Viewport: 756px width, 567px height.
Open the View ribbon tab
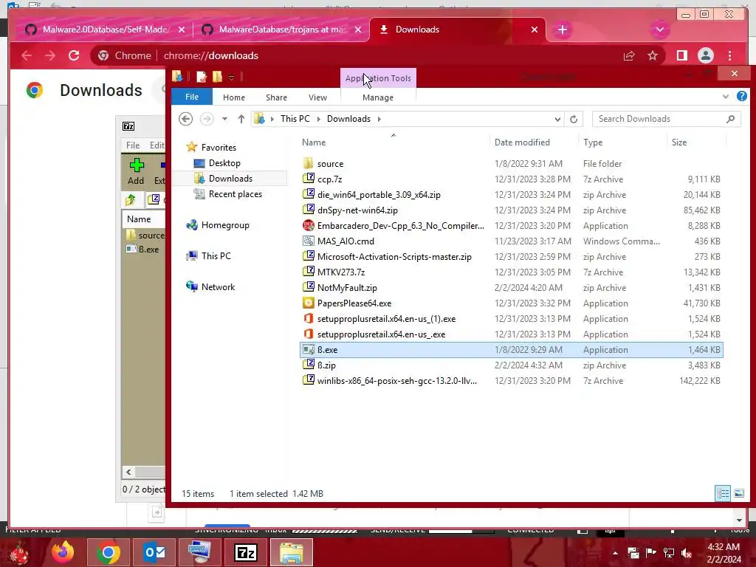pos(317,97)
